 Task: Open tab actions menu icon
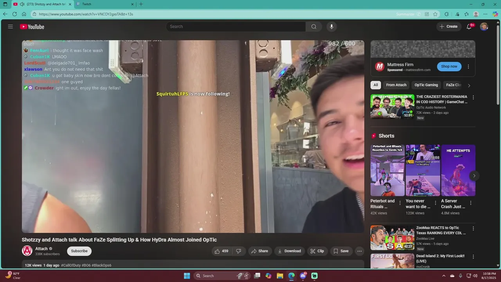(5, 4)
